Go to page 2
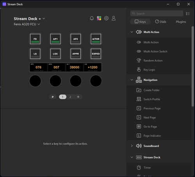195x177 pixels. pyautogui.click(x=70, y=97)
